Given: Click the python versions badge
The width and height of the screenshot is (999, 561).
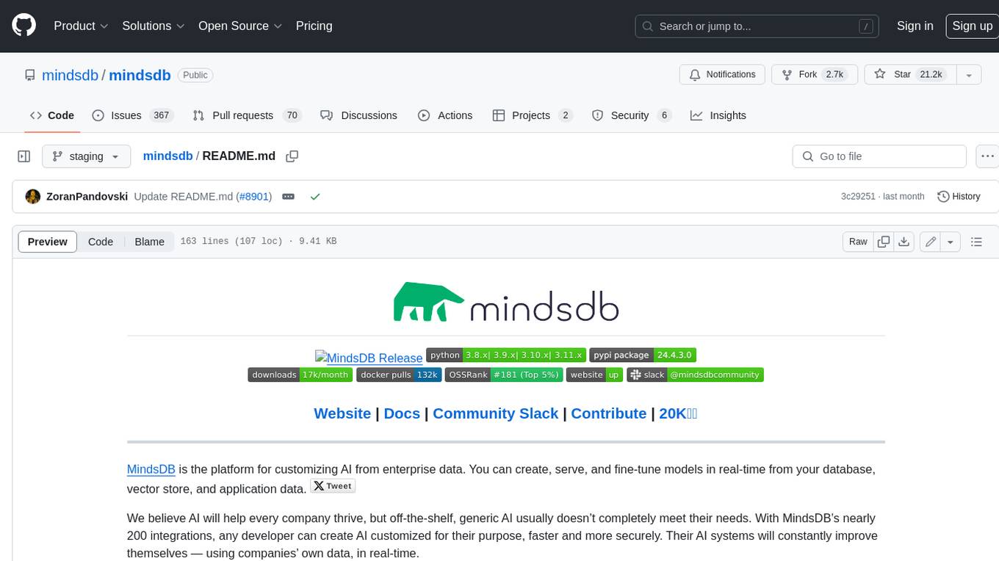Looking at the screenshot, I should [506, 355].
